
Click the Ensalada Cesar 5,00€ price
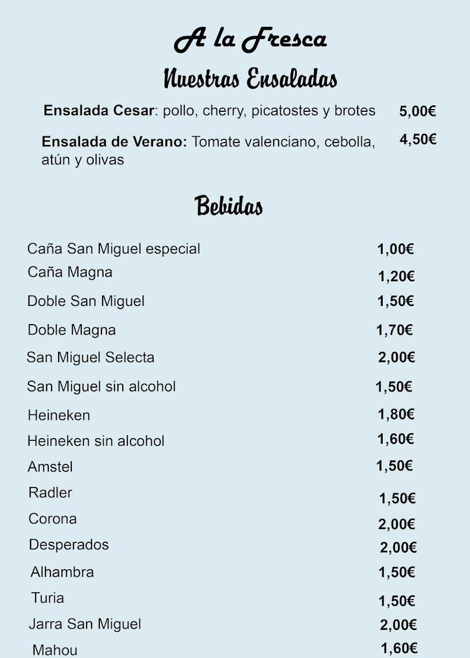(x=417, y=112)
